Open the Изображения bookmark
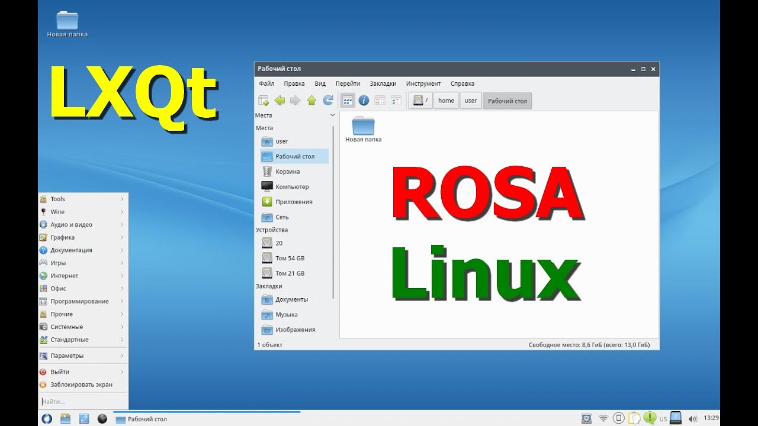The image size is (758, 426). pyautogui.click(x=293, y=330)
